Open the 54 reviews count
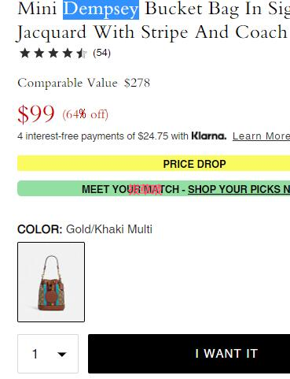This screenshot has width=290, height=379. (x=101, y=53)
